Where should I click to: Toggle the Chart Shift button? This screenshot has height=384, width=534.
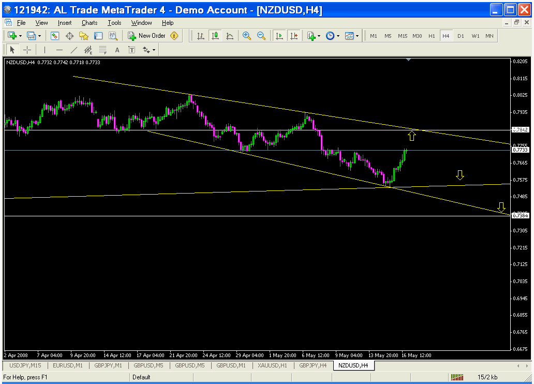294,36
